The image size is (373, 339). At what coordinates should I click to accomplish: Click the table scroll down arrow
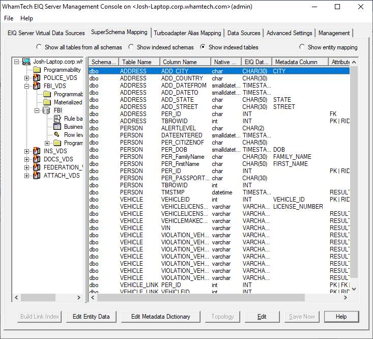(354, 289)
